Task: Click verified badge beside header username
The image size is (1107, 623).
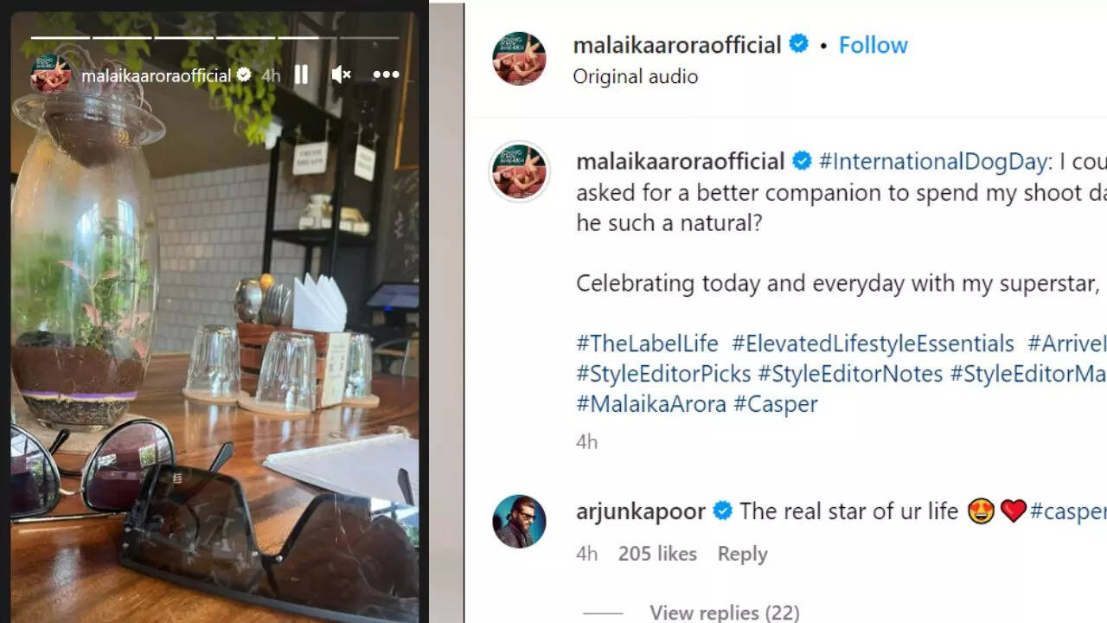Action: point(798,44)
